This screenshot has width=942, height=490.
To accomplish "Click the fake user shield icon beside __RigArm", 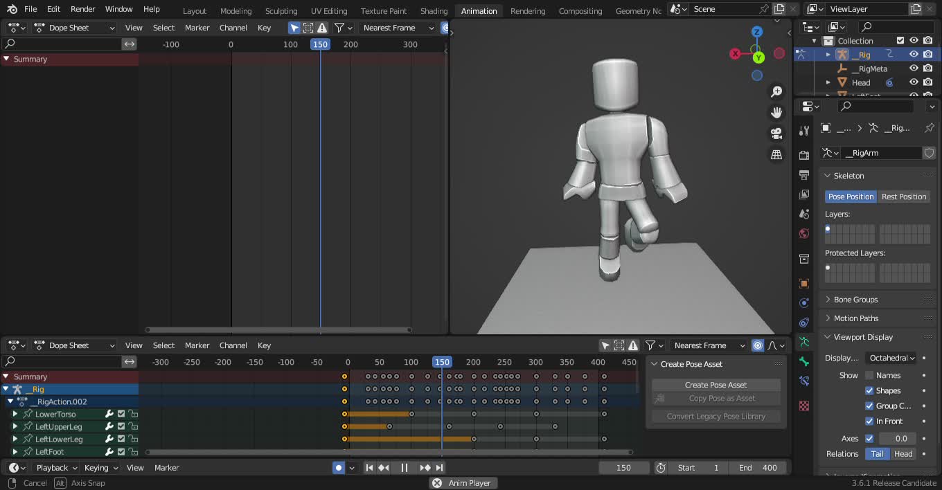I will pyautogui.click(x=930, y=153).
